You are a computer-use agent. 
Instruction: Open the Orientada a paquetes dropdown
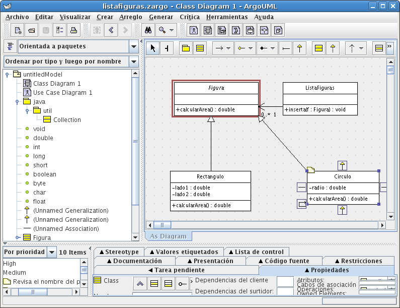(x=134, y=46)
